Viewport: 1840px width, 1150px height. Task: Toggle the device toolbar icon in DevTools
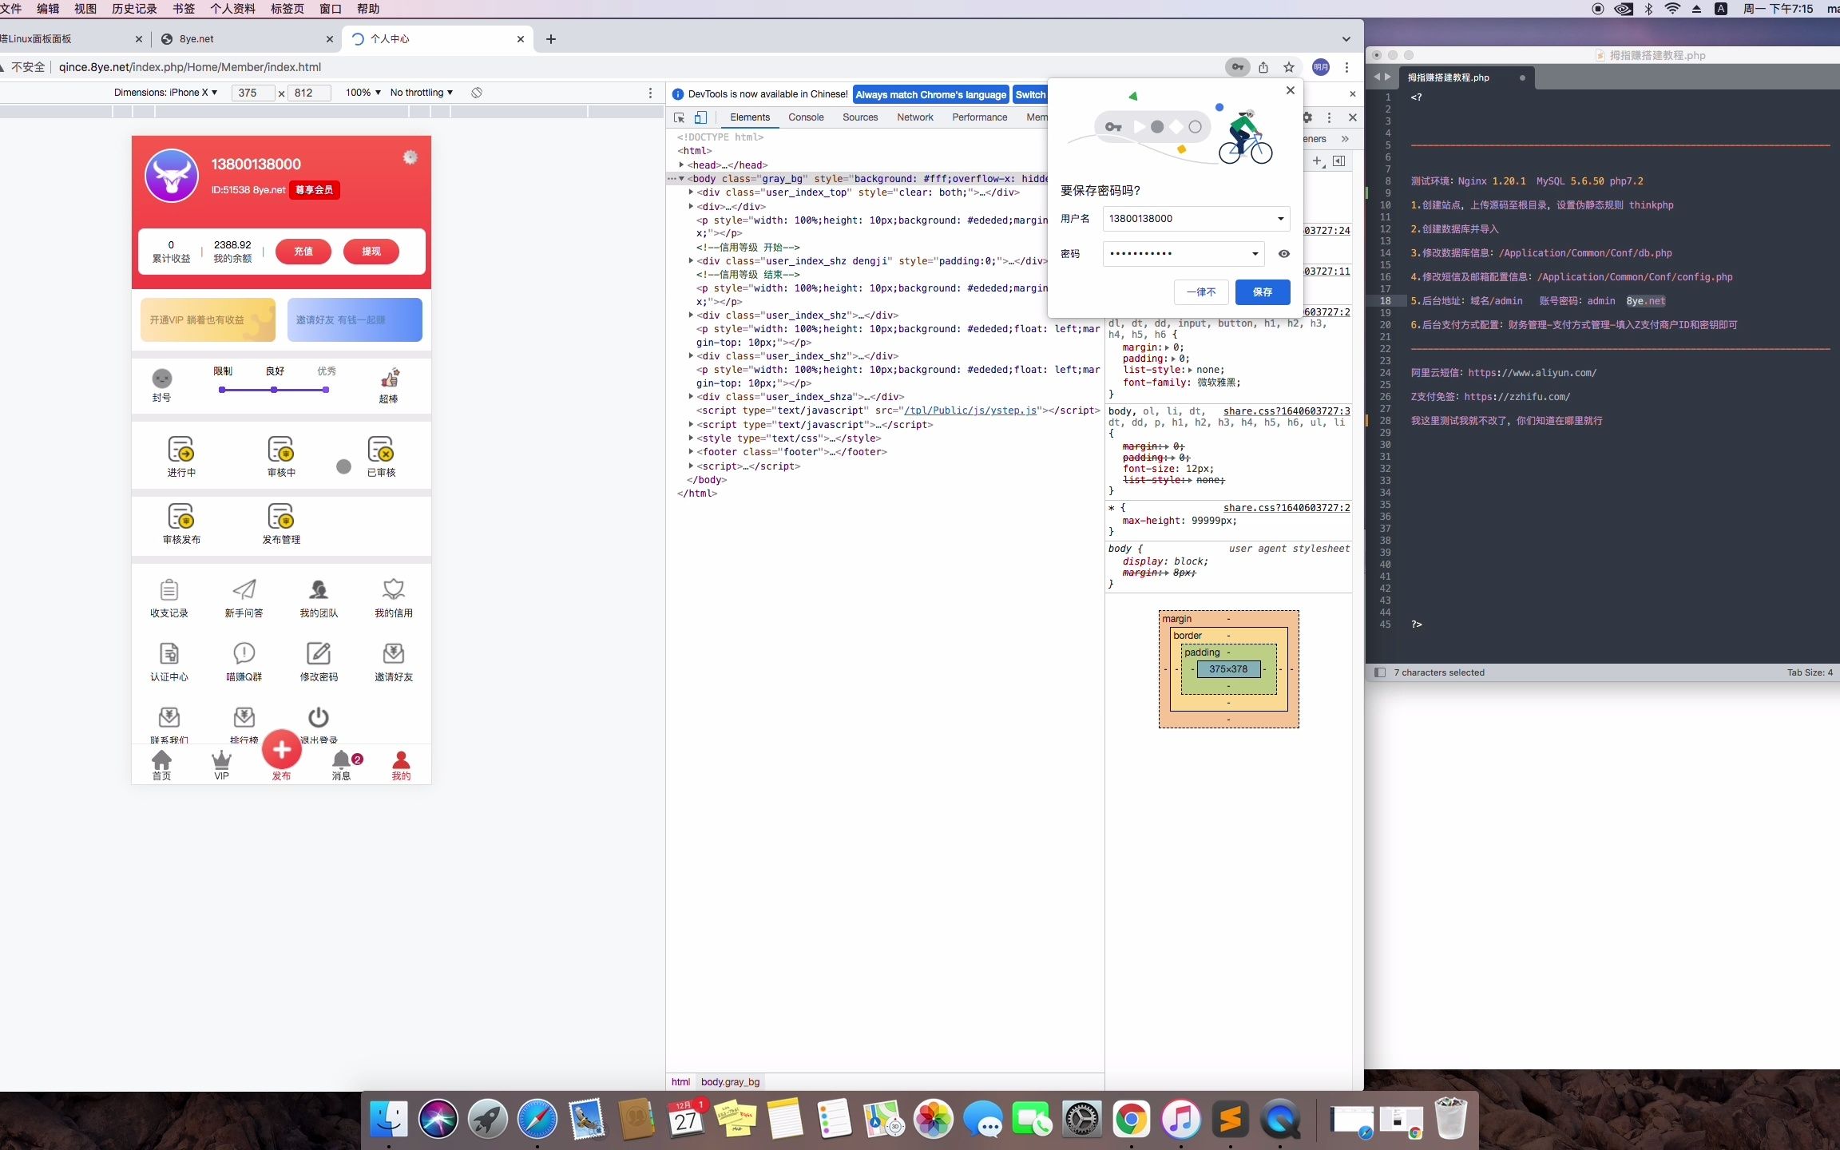tap(700, 117)
